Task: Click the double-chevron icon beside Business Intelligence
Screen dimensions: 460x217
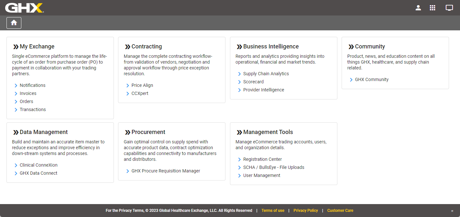Action: tap(239, 47)
